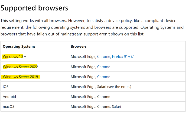Click Microsoft Edge, Chrome cell for Android
The width and height of the screenshot is (189, 114).
[x=90, y=97]
